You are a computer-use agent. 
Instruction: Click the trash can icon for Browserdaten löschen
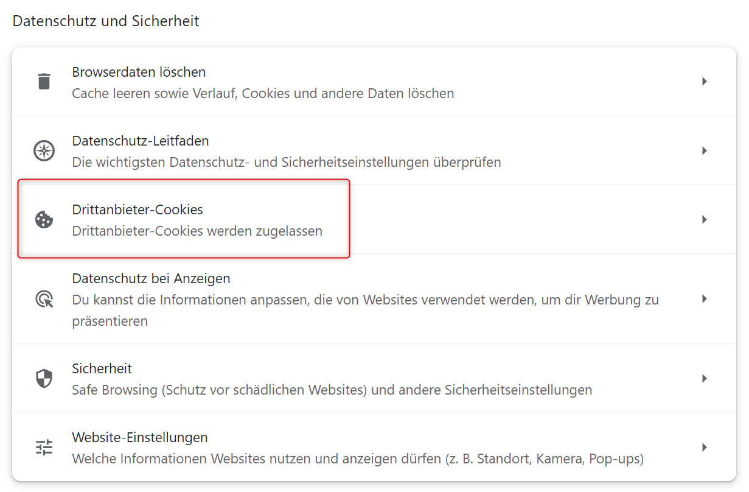coord(44,81)
